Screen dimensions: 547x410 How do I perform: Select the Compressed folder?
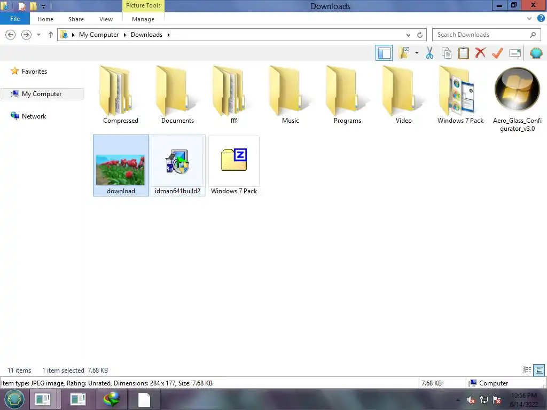[121, 95]
